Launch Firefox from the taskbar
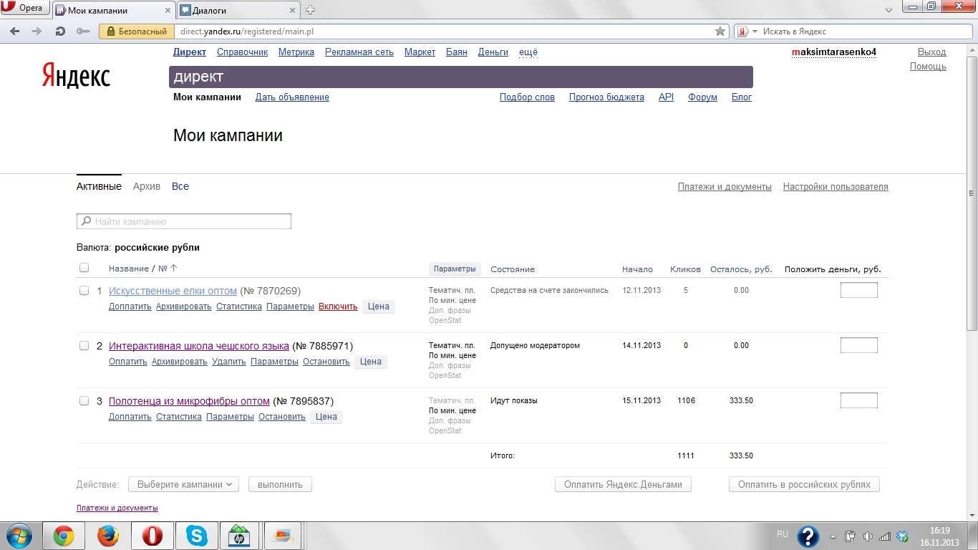 [107, 536]
